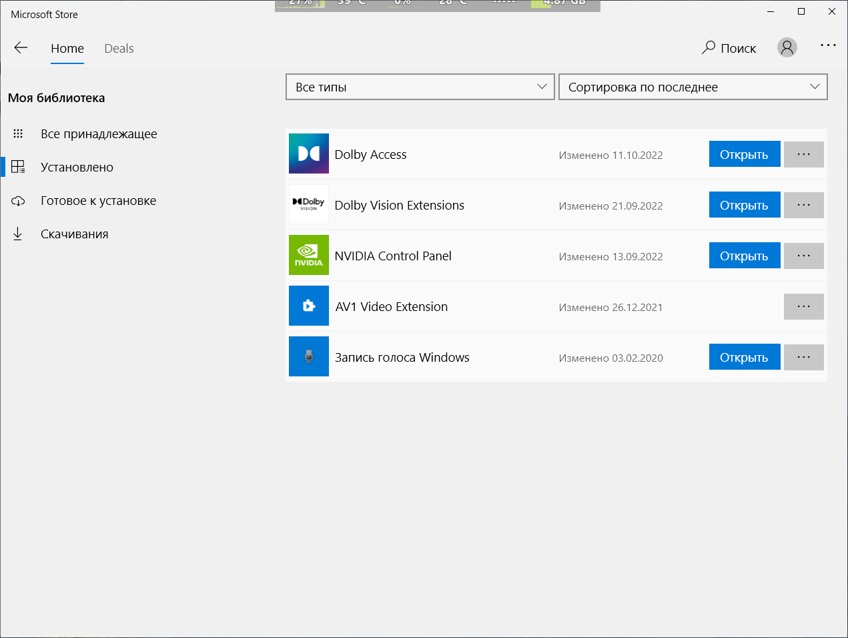The image size is (848, 638).
Task: Open the Home tab
Action: coord(67,49)
